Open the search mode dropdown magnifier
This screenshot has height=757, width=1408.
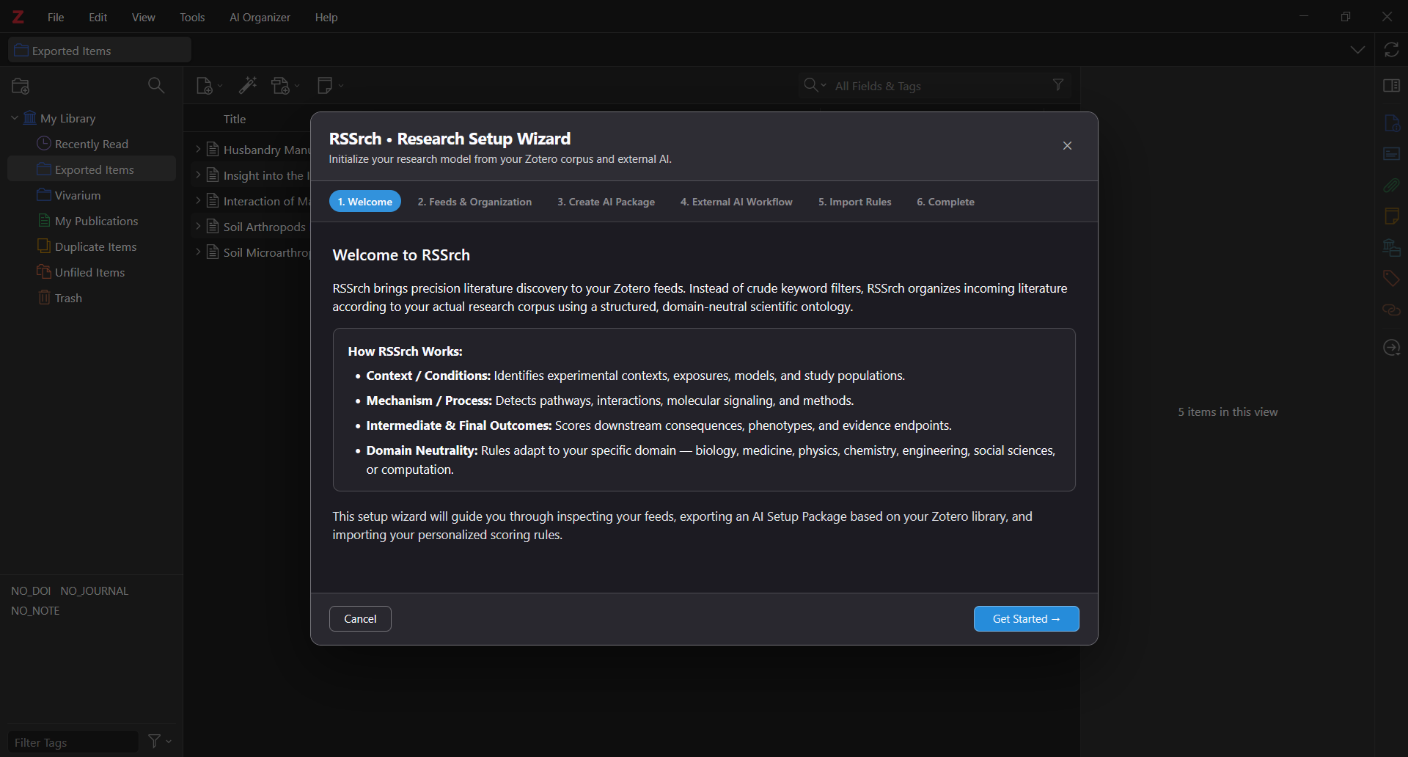[815, 85]
